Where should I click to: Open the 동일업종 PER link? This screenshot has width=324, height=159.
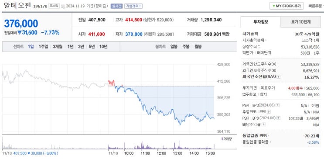pyautogui.click(x=256, y=136)
